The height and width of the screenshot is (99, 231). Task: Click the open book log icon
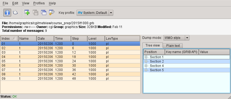pos(15,13)
